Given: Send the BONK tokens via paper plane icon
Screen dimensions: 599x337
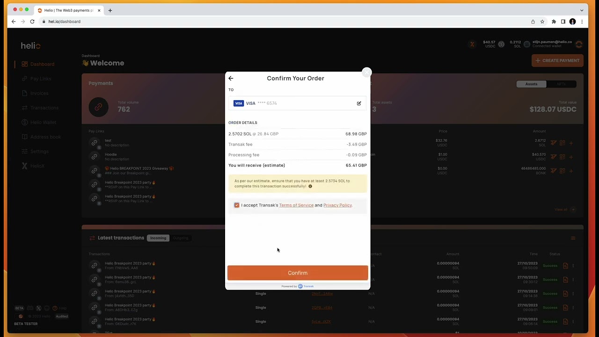Looking at the screenshot, I should pyautogui.click(x=554, y=171).
